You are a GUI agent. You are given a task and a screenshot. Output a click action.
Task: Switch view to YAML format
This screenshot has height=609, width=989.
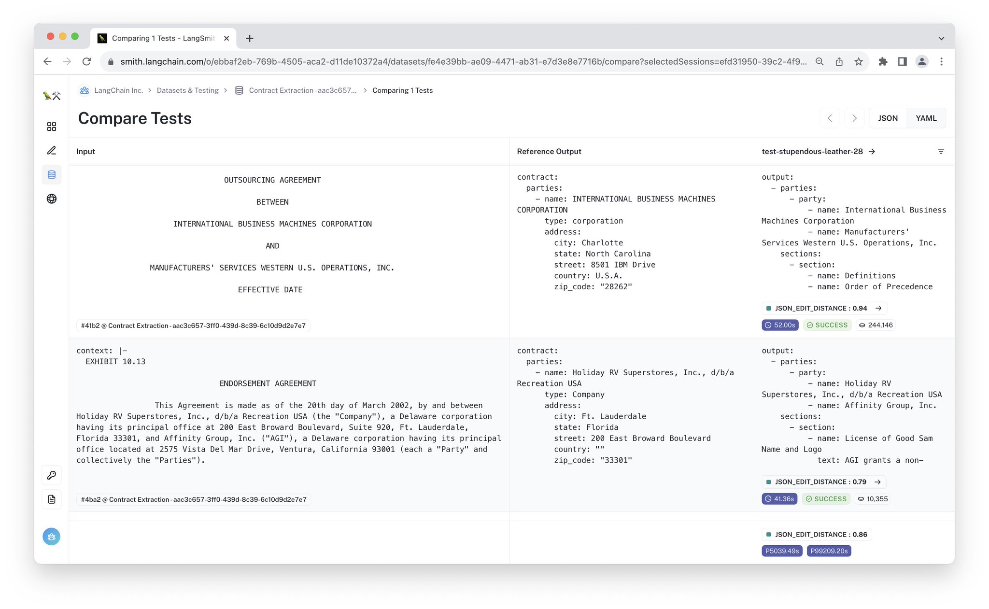tap(926, 118)
